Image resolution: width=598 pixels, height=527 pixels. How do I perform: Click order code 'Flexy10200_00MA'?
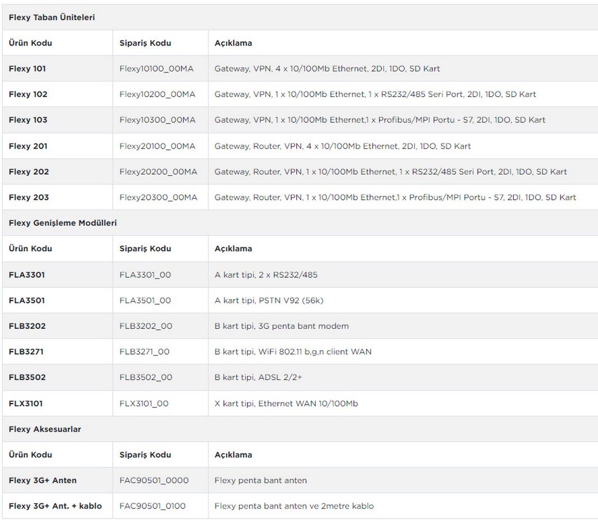157,94
